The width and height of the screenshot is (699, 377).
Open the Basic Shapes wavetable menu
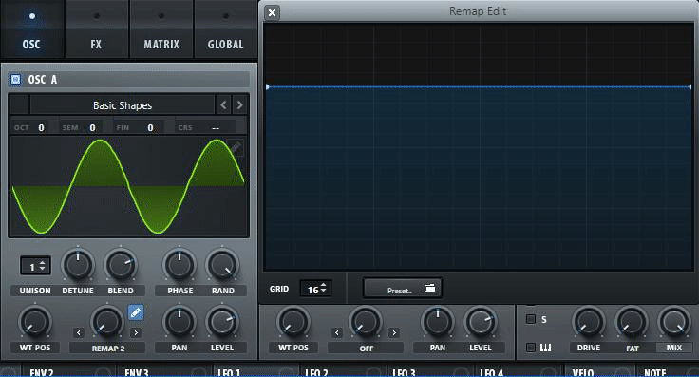pos(123,105)
